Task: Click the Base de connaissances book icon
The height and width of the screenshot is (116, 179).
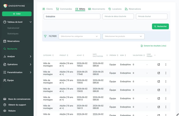Action: coord(5,99)
